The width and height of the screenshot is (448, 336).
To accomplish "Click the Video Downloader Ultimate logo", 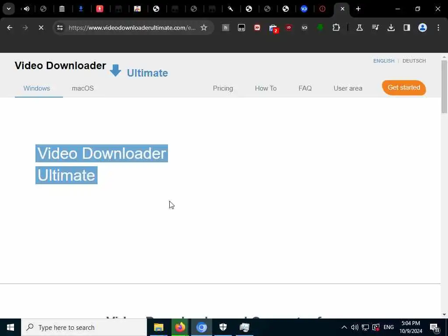I will (x=91, y=70).
